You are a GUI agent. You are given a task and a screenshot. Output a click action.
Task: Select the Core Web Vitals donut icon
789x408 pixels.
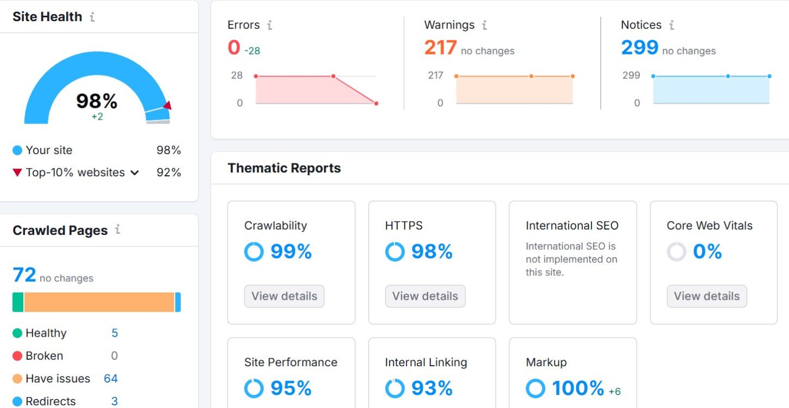pos(676,252)
